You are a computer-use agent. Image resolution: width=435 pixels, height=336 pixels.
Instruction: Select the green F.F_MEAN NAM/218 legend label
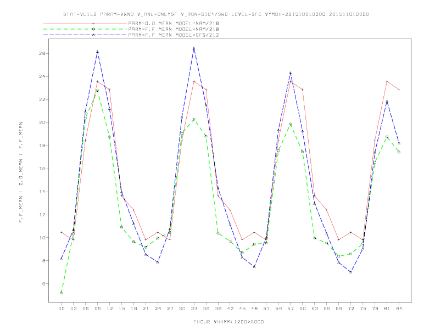click(x=174, y=29)
